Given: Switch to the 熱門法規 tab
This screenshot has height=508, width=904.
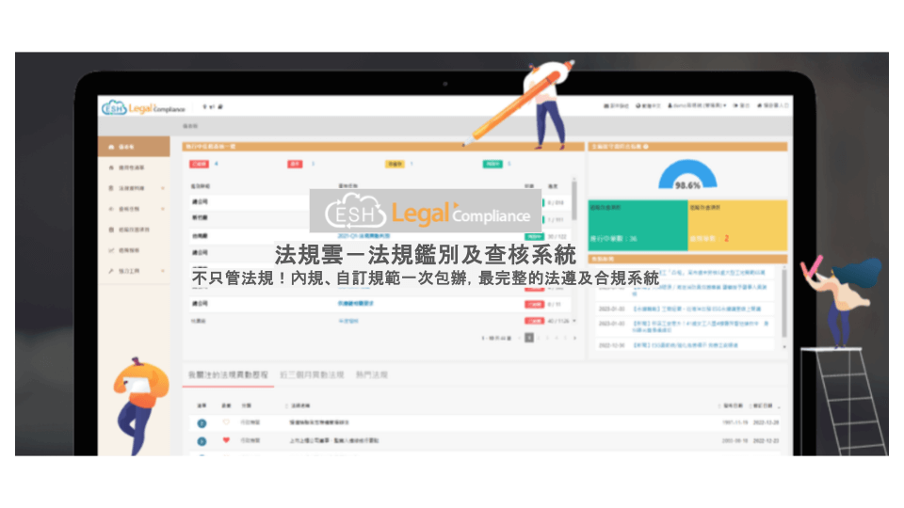Looking at the screenshot, I should coord(372,375).
